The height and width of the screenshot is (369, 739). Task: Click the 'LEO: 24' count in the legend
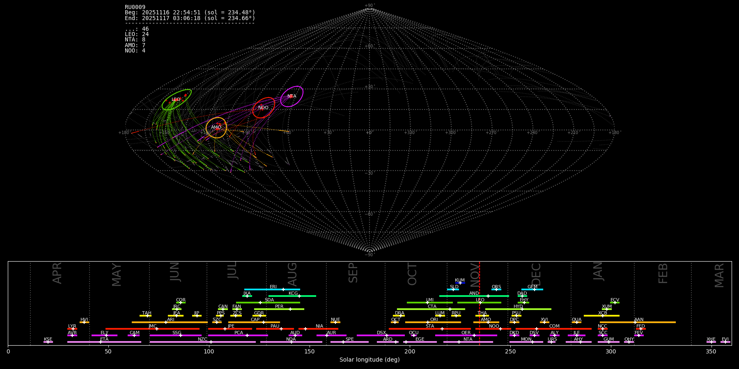[x=137, y=34]
